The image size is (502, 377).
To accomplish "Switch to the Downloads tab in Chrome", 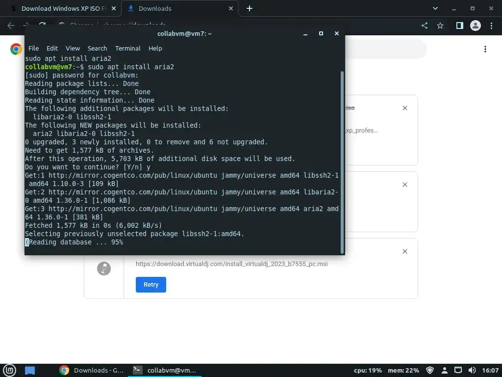I will (179, 9).
